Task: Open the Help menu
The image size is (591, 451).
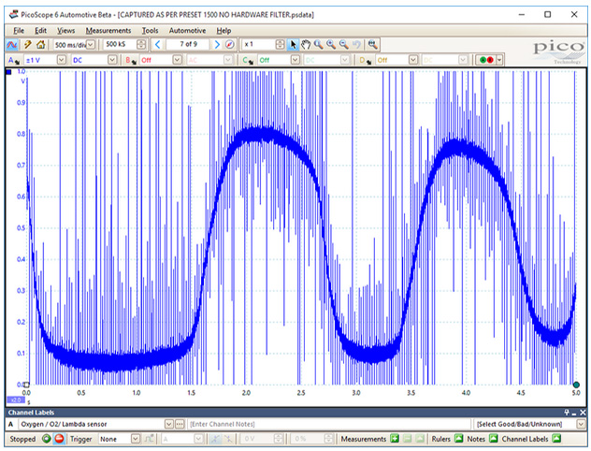Action: point(223,31)
